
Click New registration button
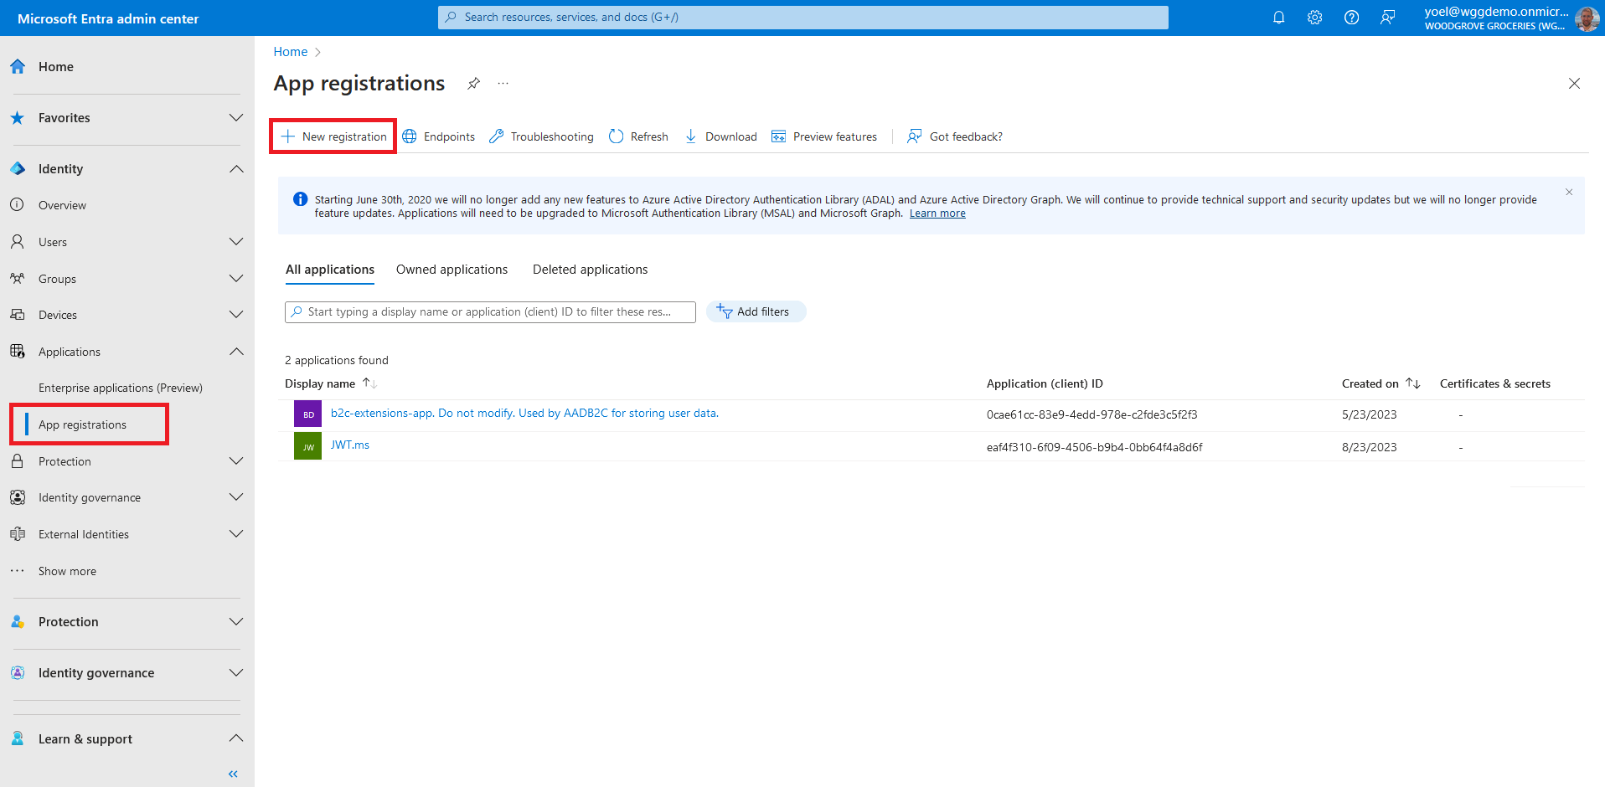[334, 136]
